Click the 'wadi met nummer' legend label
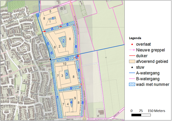 pyautogui.click(x=152, y=84)
